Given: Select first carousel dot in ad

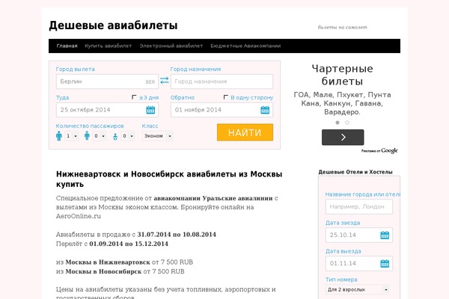Looking at the screenshot, I should point(337,123).
